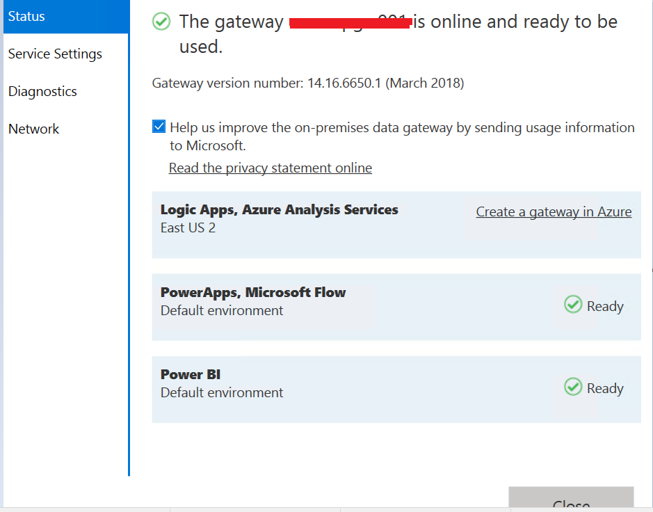
Task: Click the Help us improve usage information text
Action: 402,136
